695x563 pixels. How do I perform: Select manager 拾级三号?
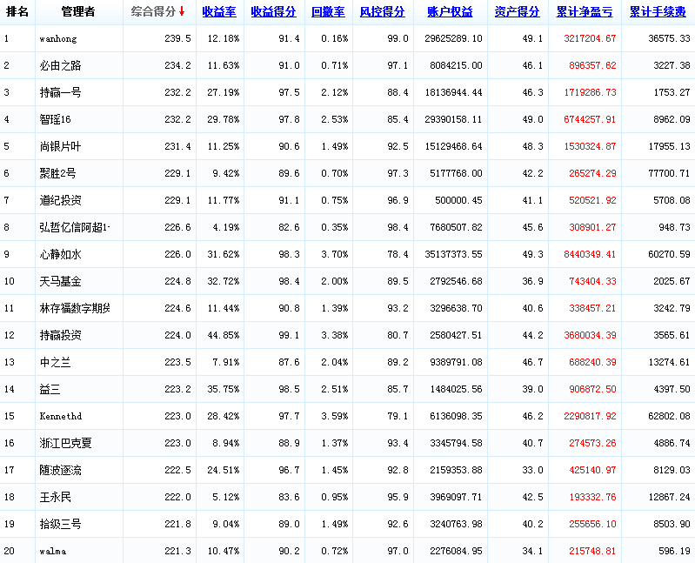click(60, 524)
